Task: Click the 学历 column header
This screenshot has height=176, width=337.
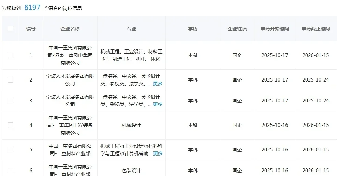Action: point(193,29)
